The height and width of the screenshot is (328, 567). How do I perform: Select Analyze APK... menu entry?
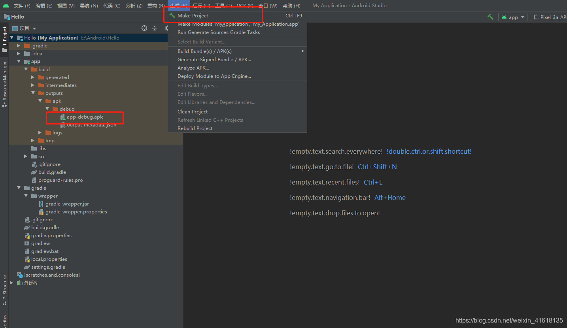[237, 68]
